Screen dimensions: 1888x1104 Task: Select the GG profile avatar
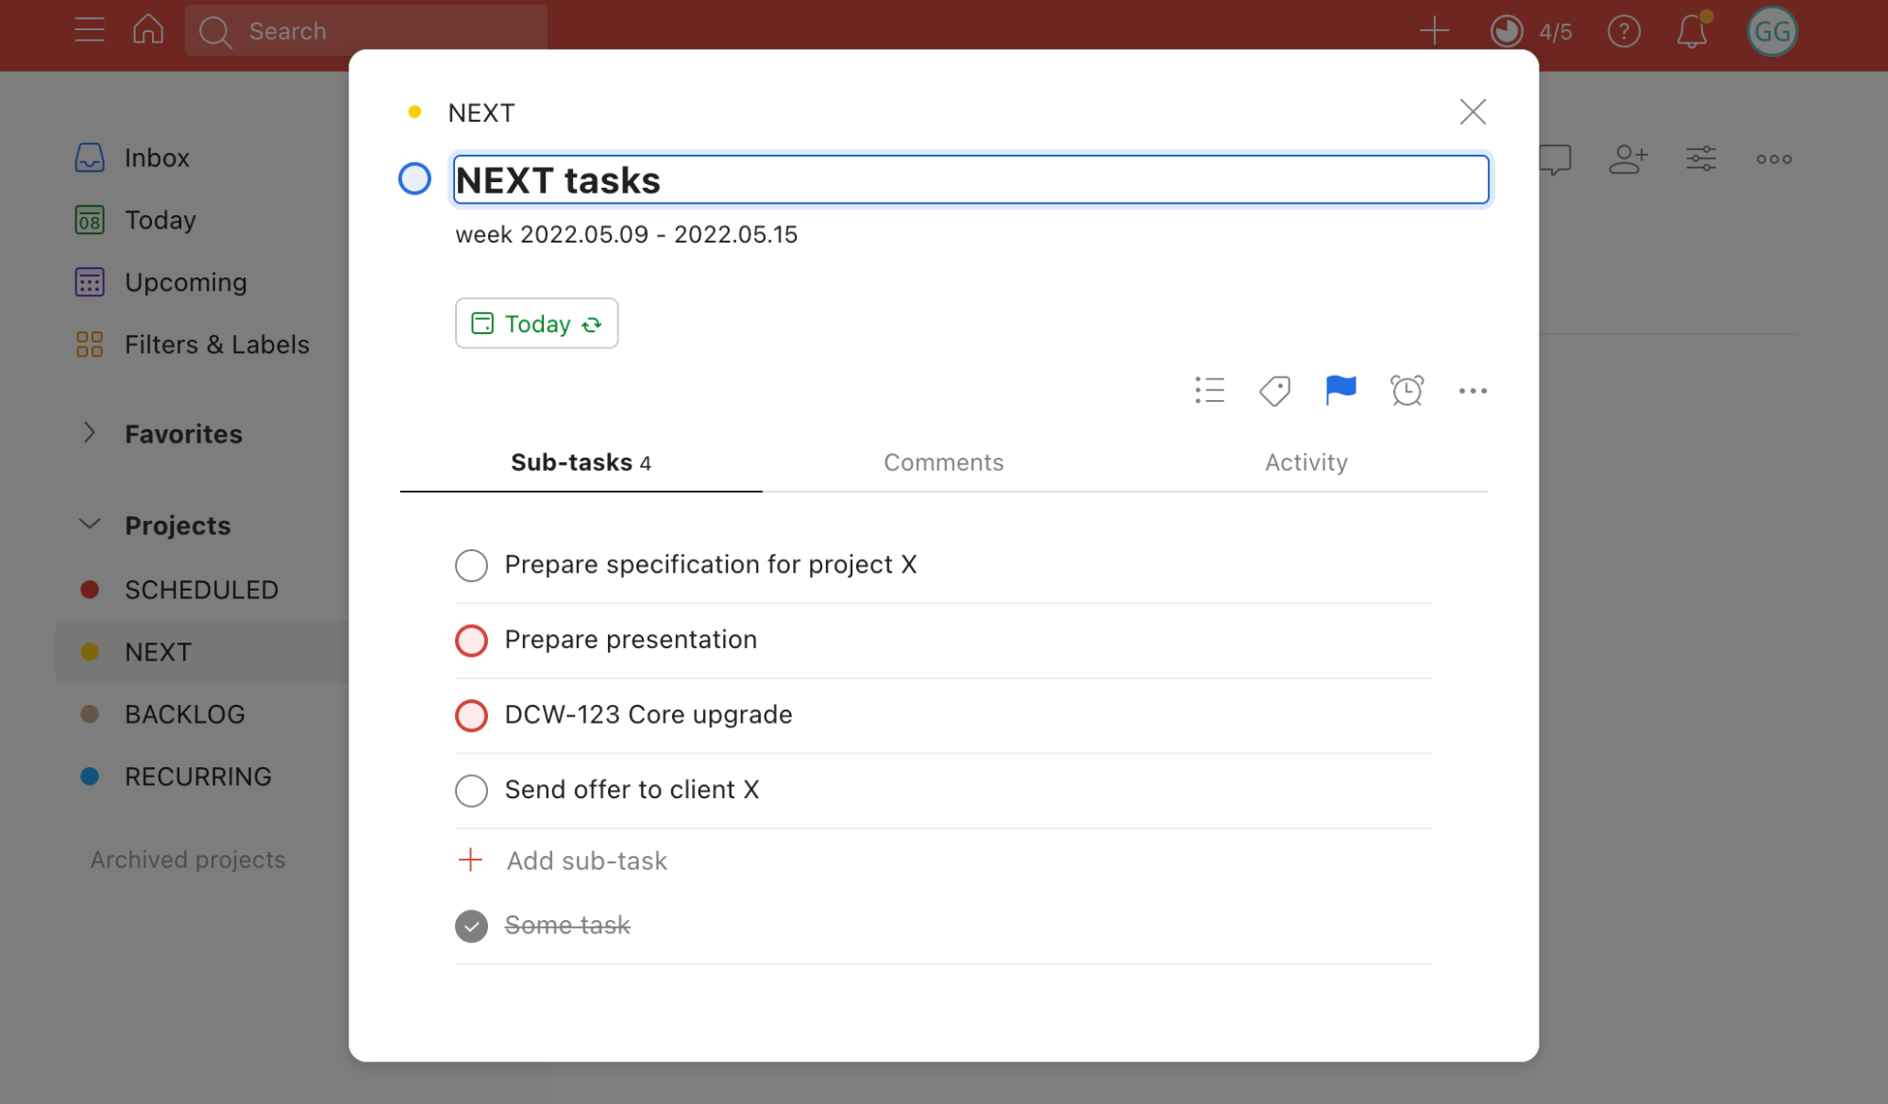click(x=1772, y=30)
